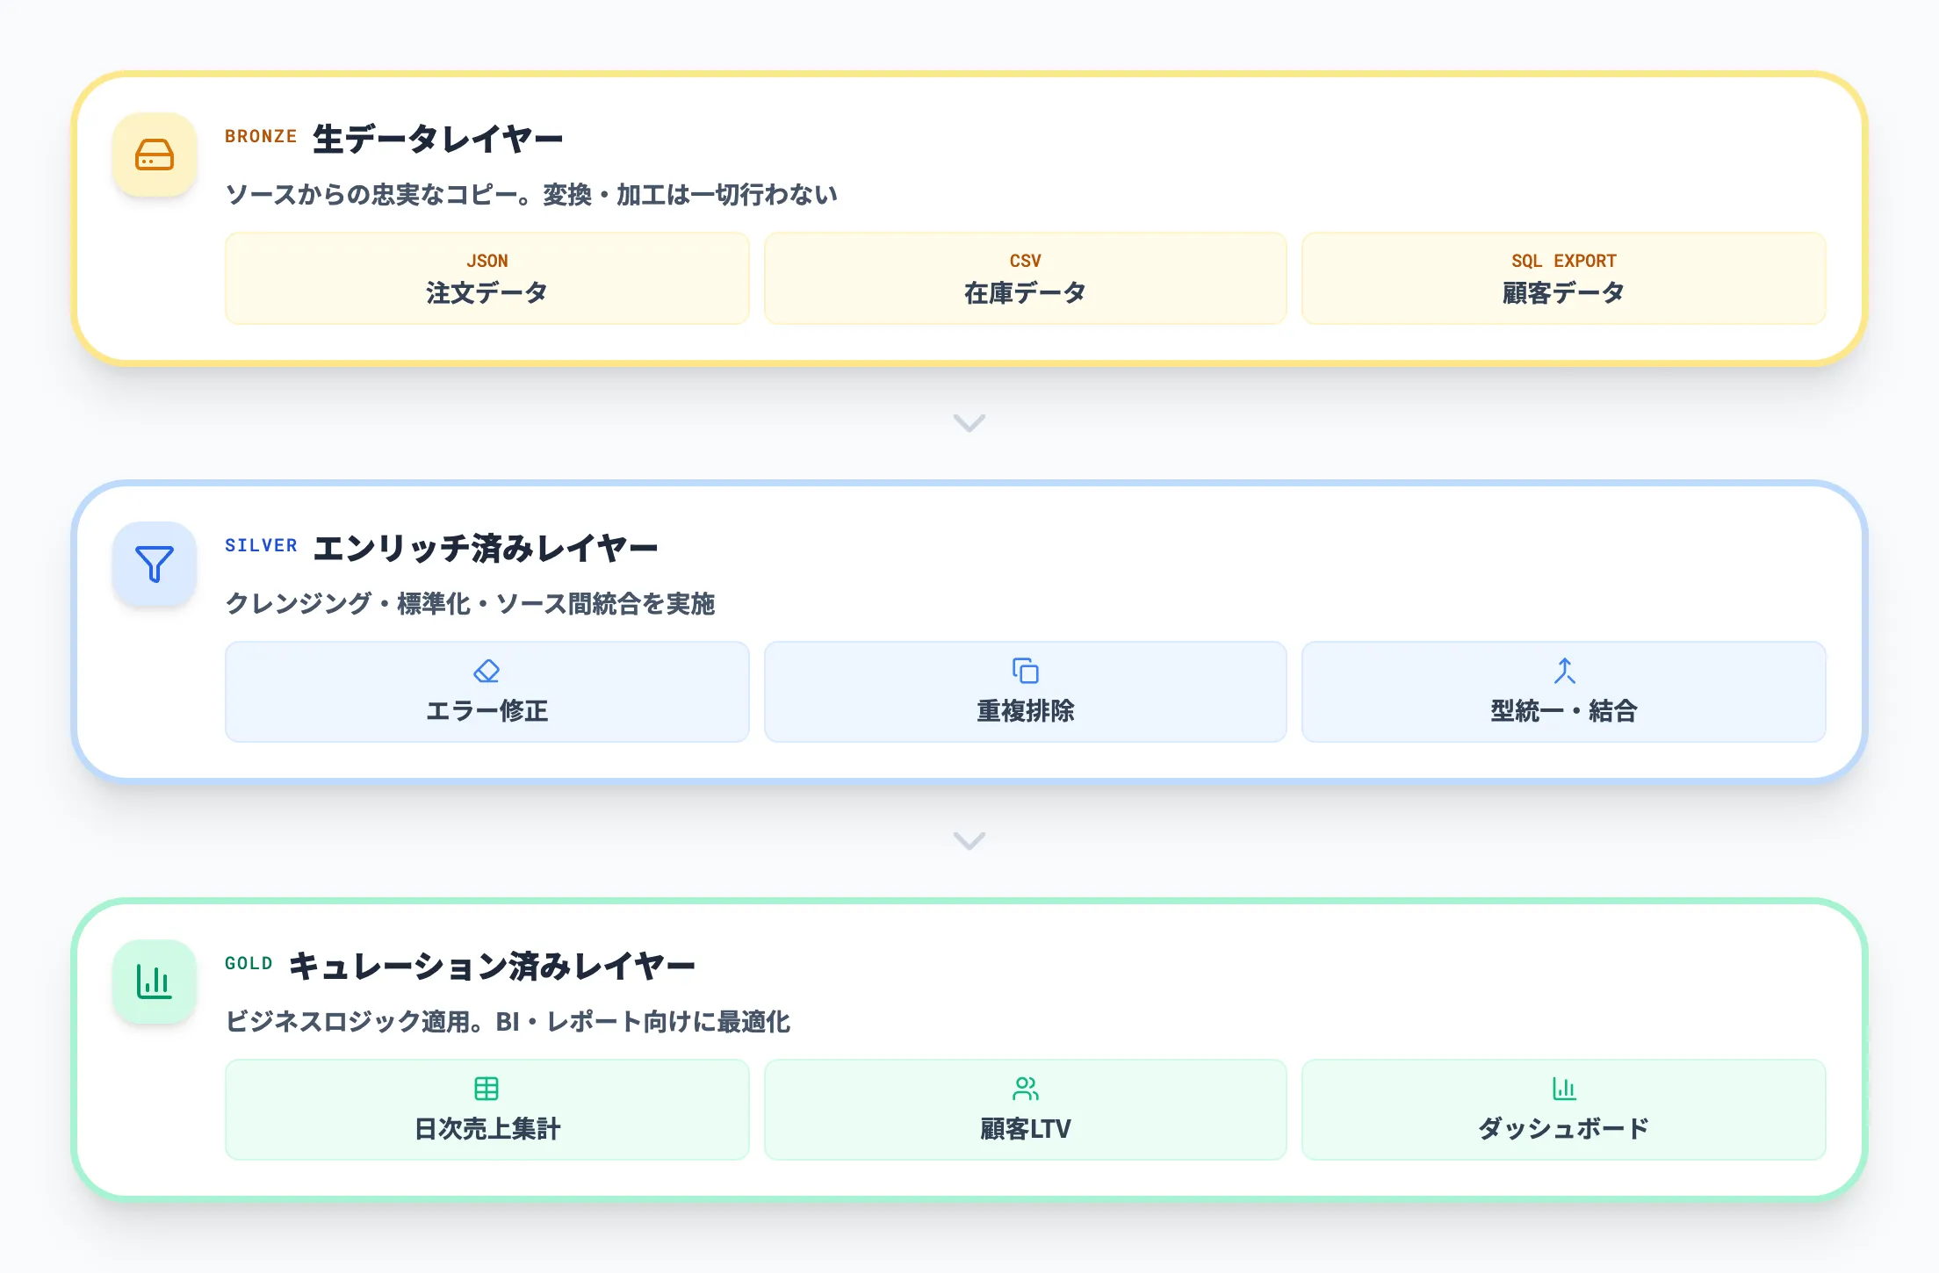Screen dimensions: 1939x1273
Task: Open the CSV 在庫データ card
Action: [1026, 278]
